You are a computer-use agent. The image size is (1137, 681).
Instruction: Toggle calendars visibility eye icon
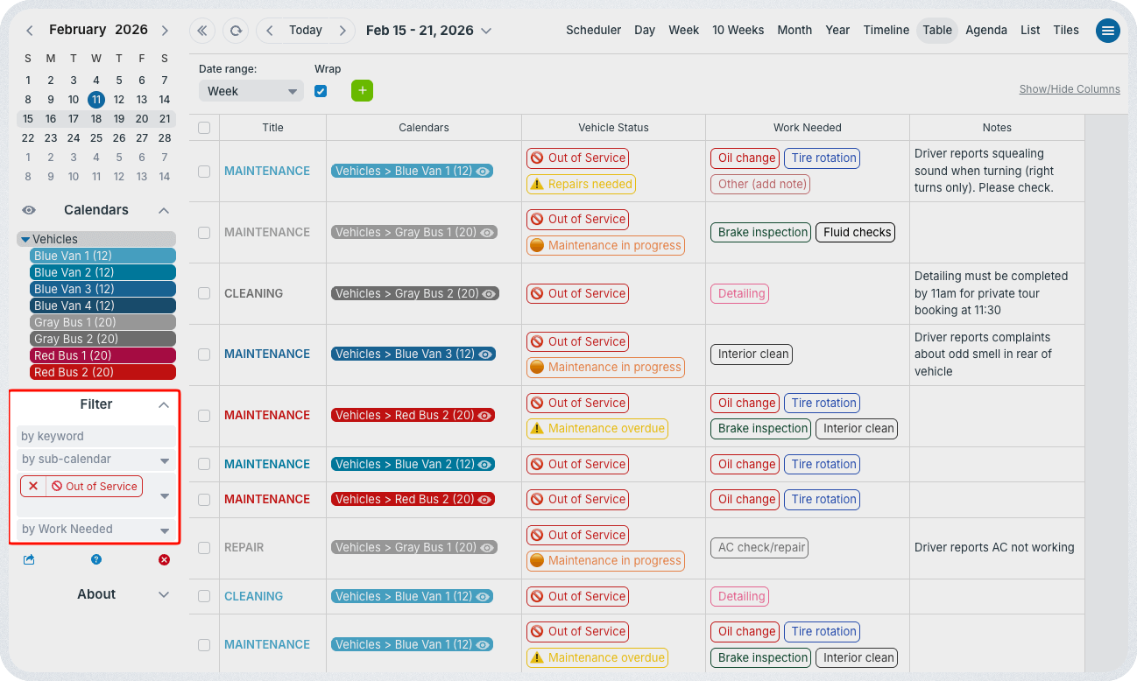pos(29,210)
